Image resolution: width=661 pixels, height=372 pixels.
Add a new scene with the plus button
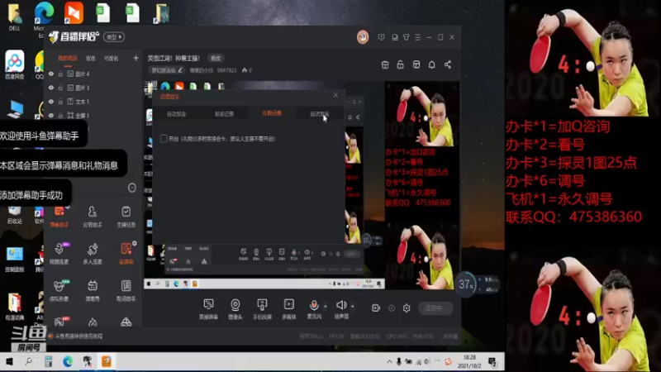pyautogui.click(x=136, y=58)
